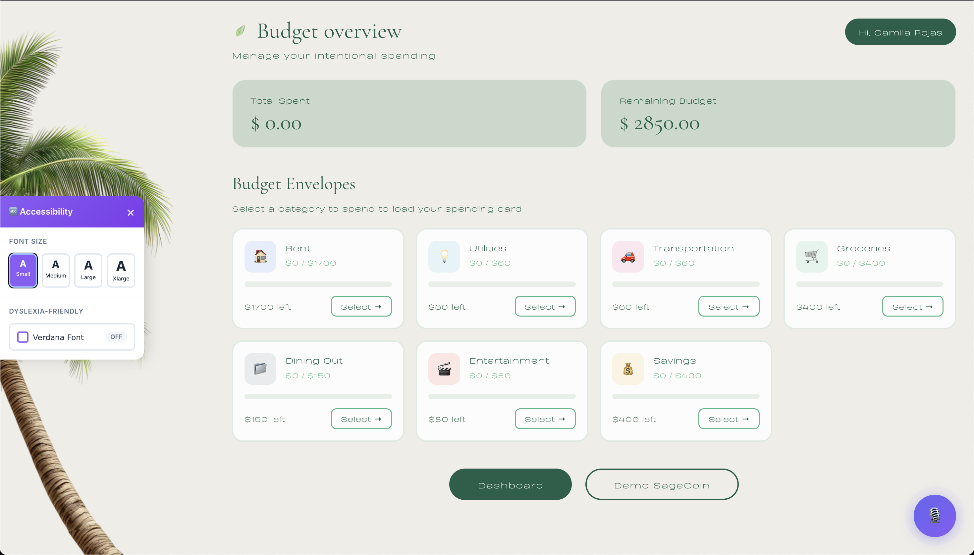Select the Rent envelope

[x=361, y=306]
